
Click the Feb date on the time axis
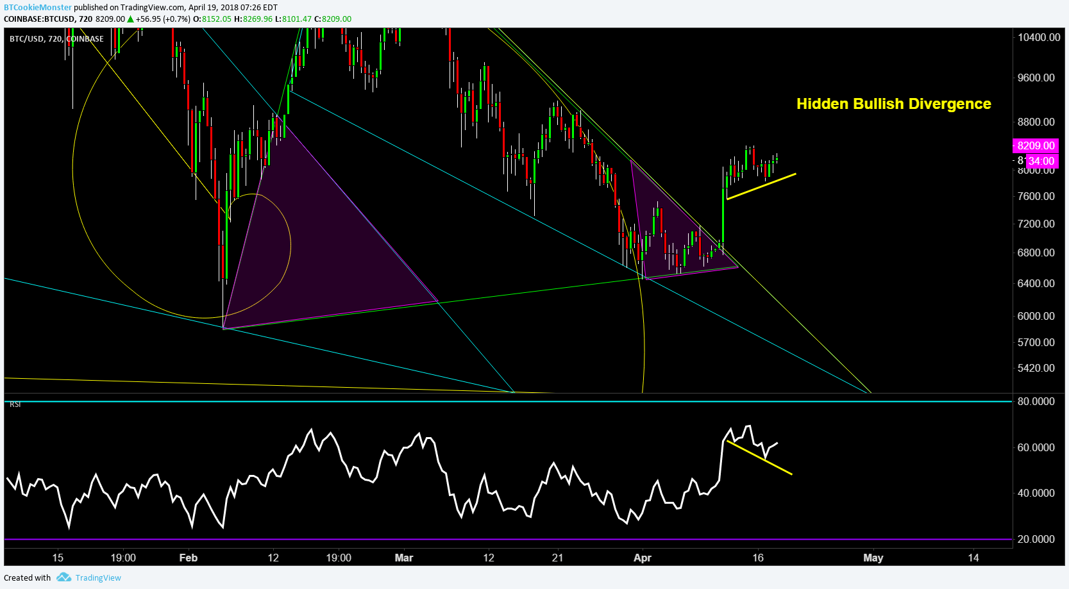(x=189, y=558)
